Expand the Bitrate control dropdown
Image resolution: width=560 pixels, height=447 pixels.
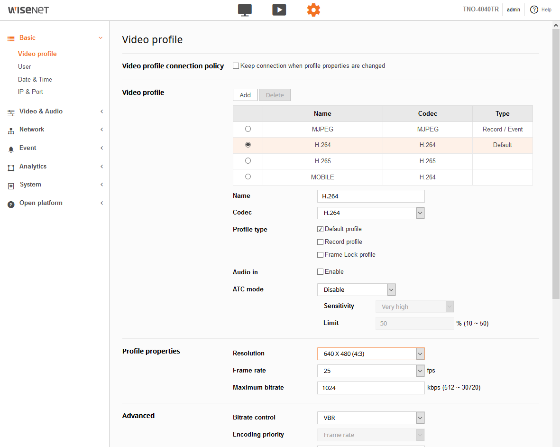[x=371, y=418]
